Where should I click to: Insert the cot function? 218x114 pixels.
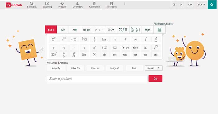point(135,54)
